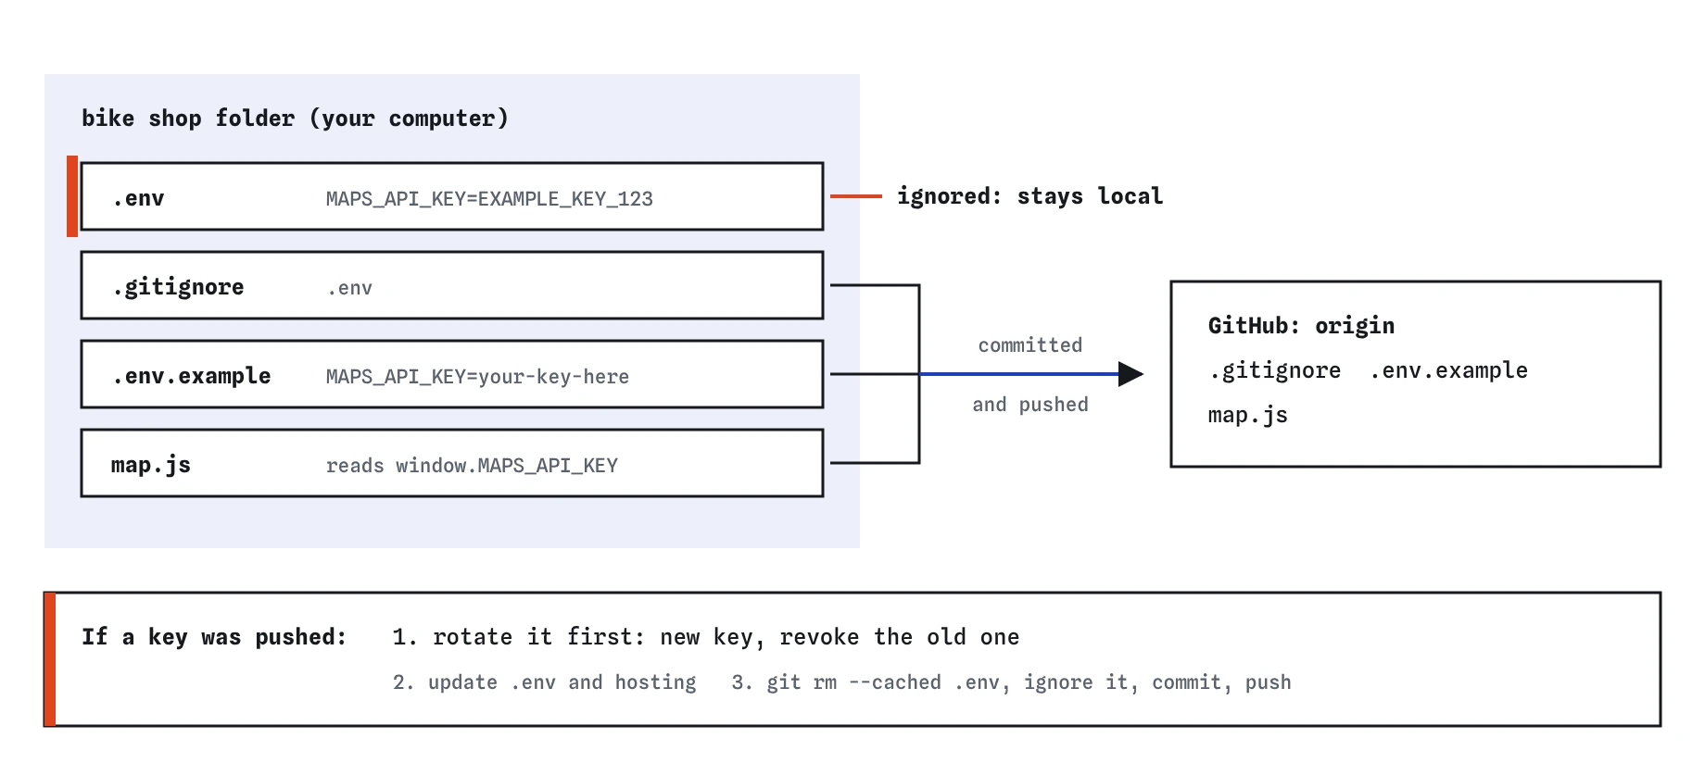This screenshot has width=1705, height=763.
Task: Click the "reads window.MAPS_API_KEY" description
Action: [472, 466]
